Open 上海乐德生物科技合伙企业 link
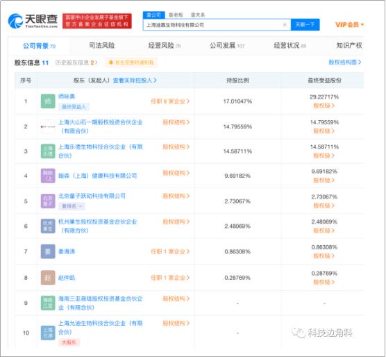 pyautogui.click(x=100, y=151)
